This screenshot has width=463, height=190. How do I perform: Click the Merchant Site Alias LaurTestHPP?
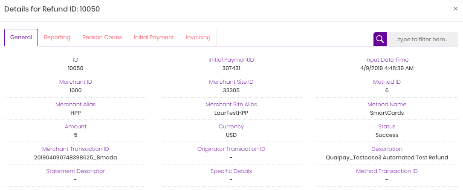pos(231,113)
